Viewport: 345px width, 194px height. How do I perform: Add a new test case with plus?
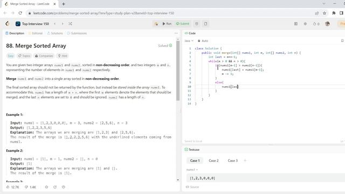[245, 161]
